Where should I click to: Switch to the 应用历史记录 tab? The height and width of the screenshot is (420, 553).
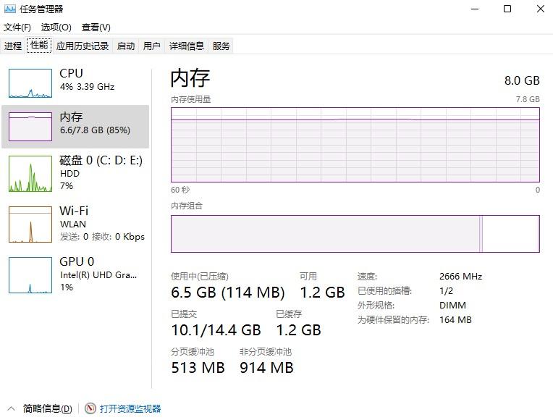[x=83, y=46]
